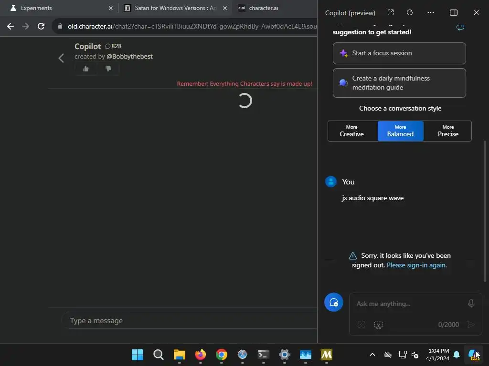Close the Copilot sidebar
Viewport: 489px width, 366px height.
coord(476,12)
